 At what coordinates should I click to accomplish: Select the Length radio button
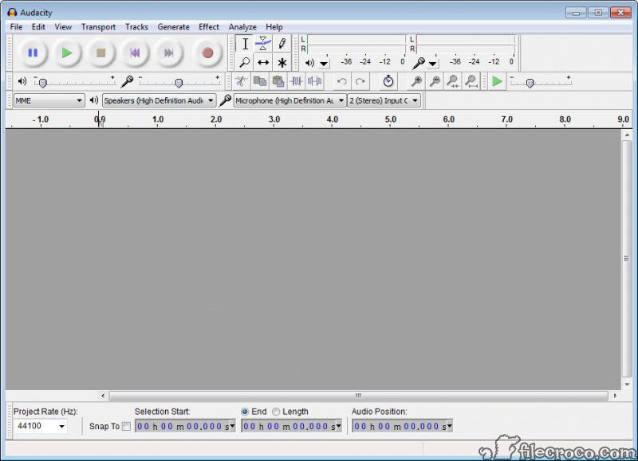(x=276, y=412)
